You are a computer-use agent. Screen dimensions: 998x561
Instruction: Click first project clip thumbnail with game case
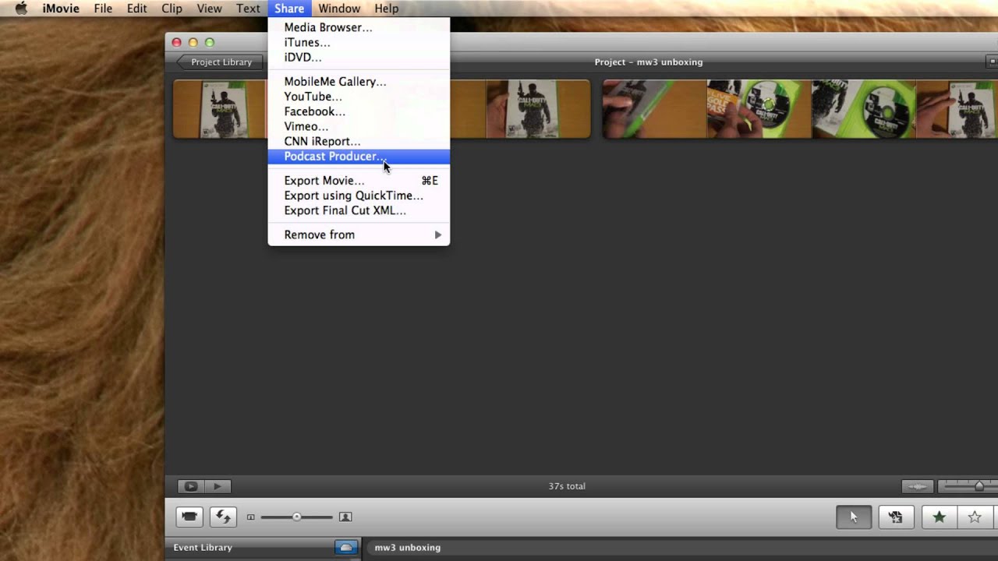point(220,109)
